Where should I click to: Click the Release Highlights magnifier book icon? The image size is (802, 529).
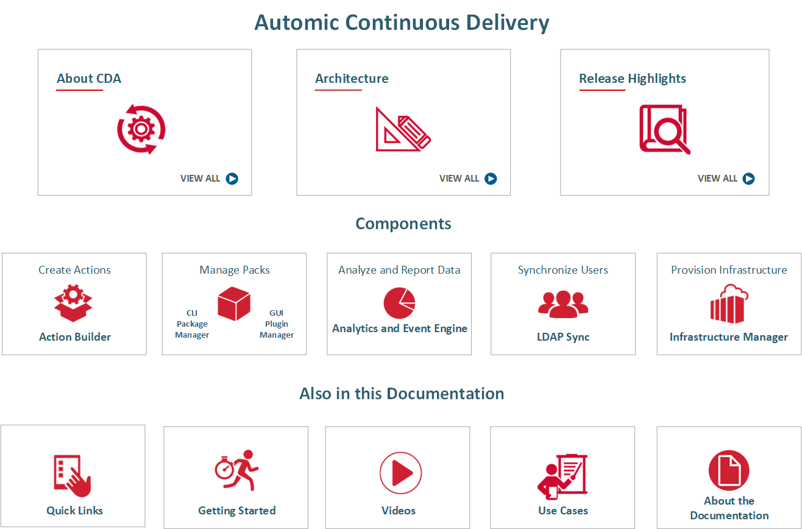(664, 129)
